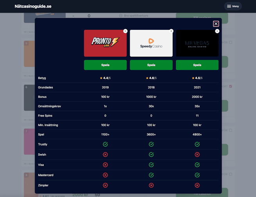Click the Mr Vegas logo card
Viewport: 256px width, 197px height.
pos(197,43)
